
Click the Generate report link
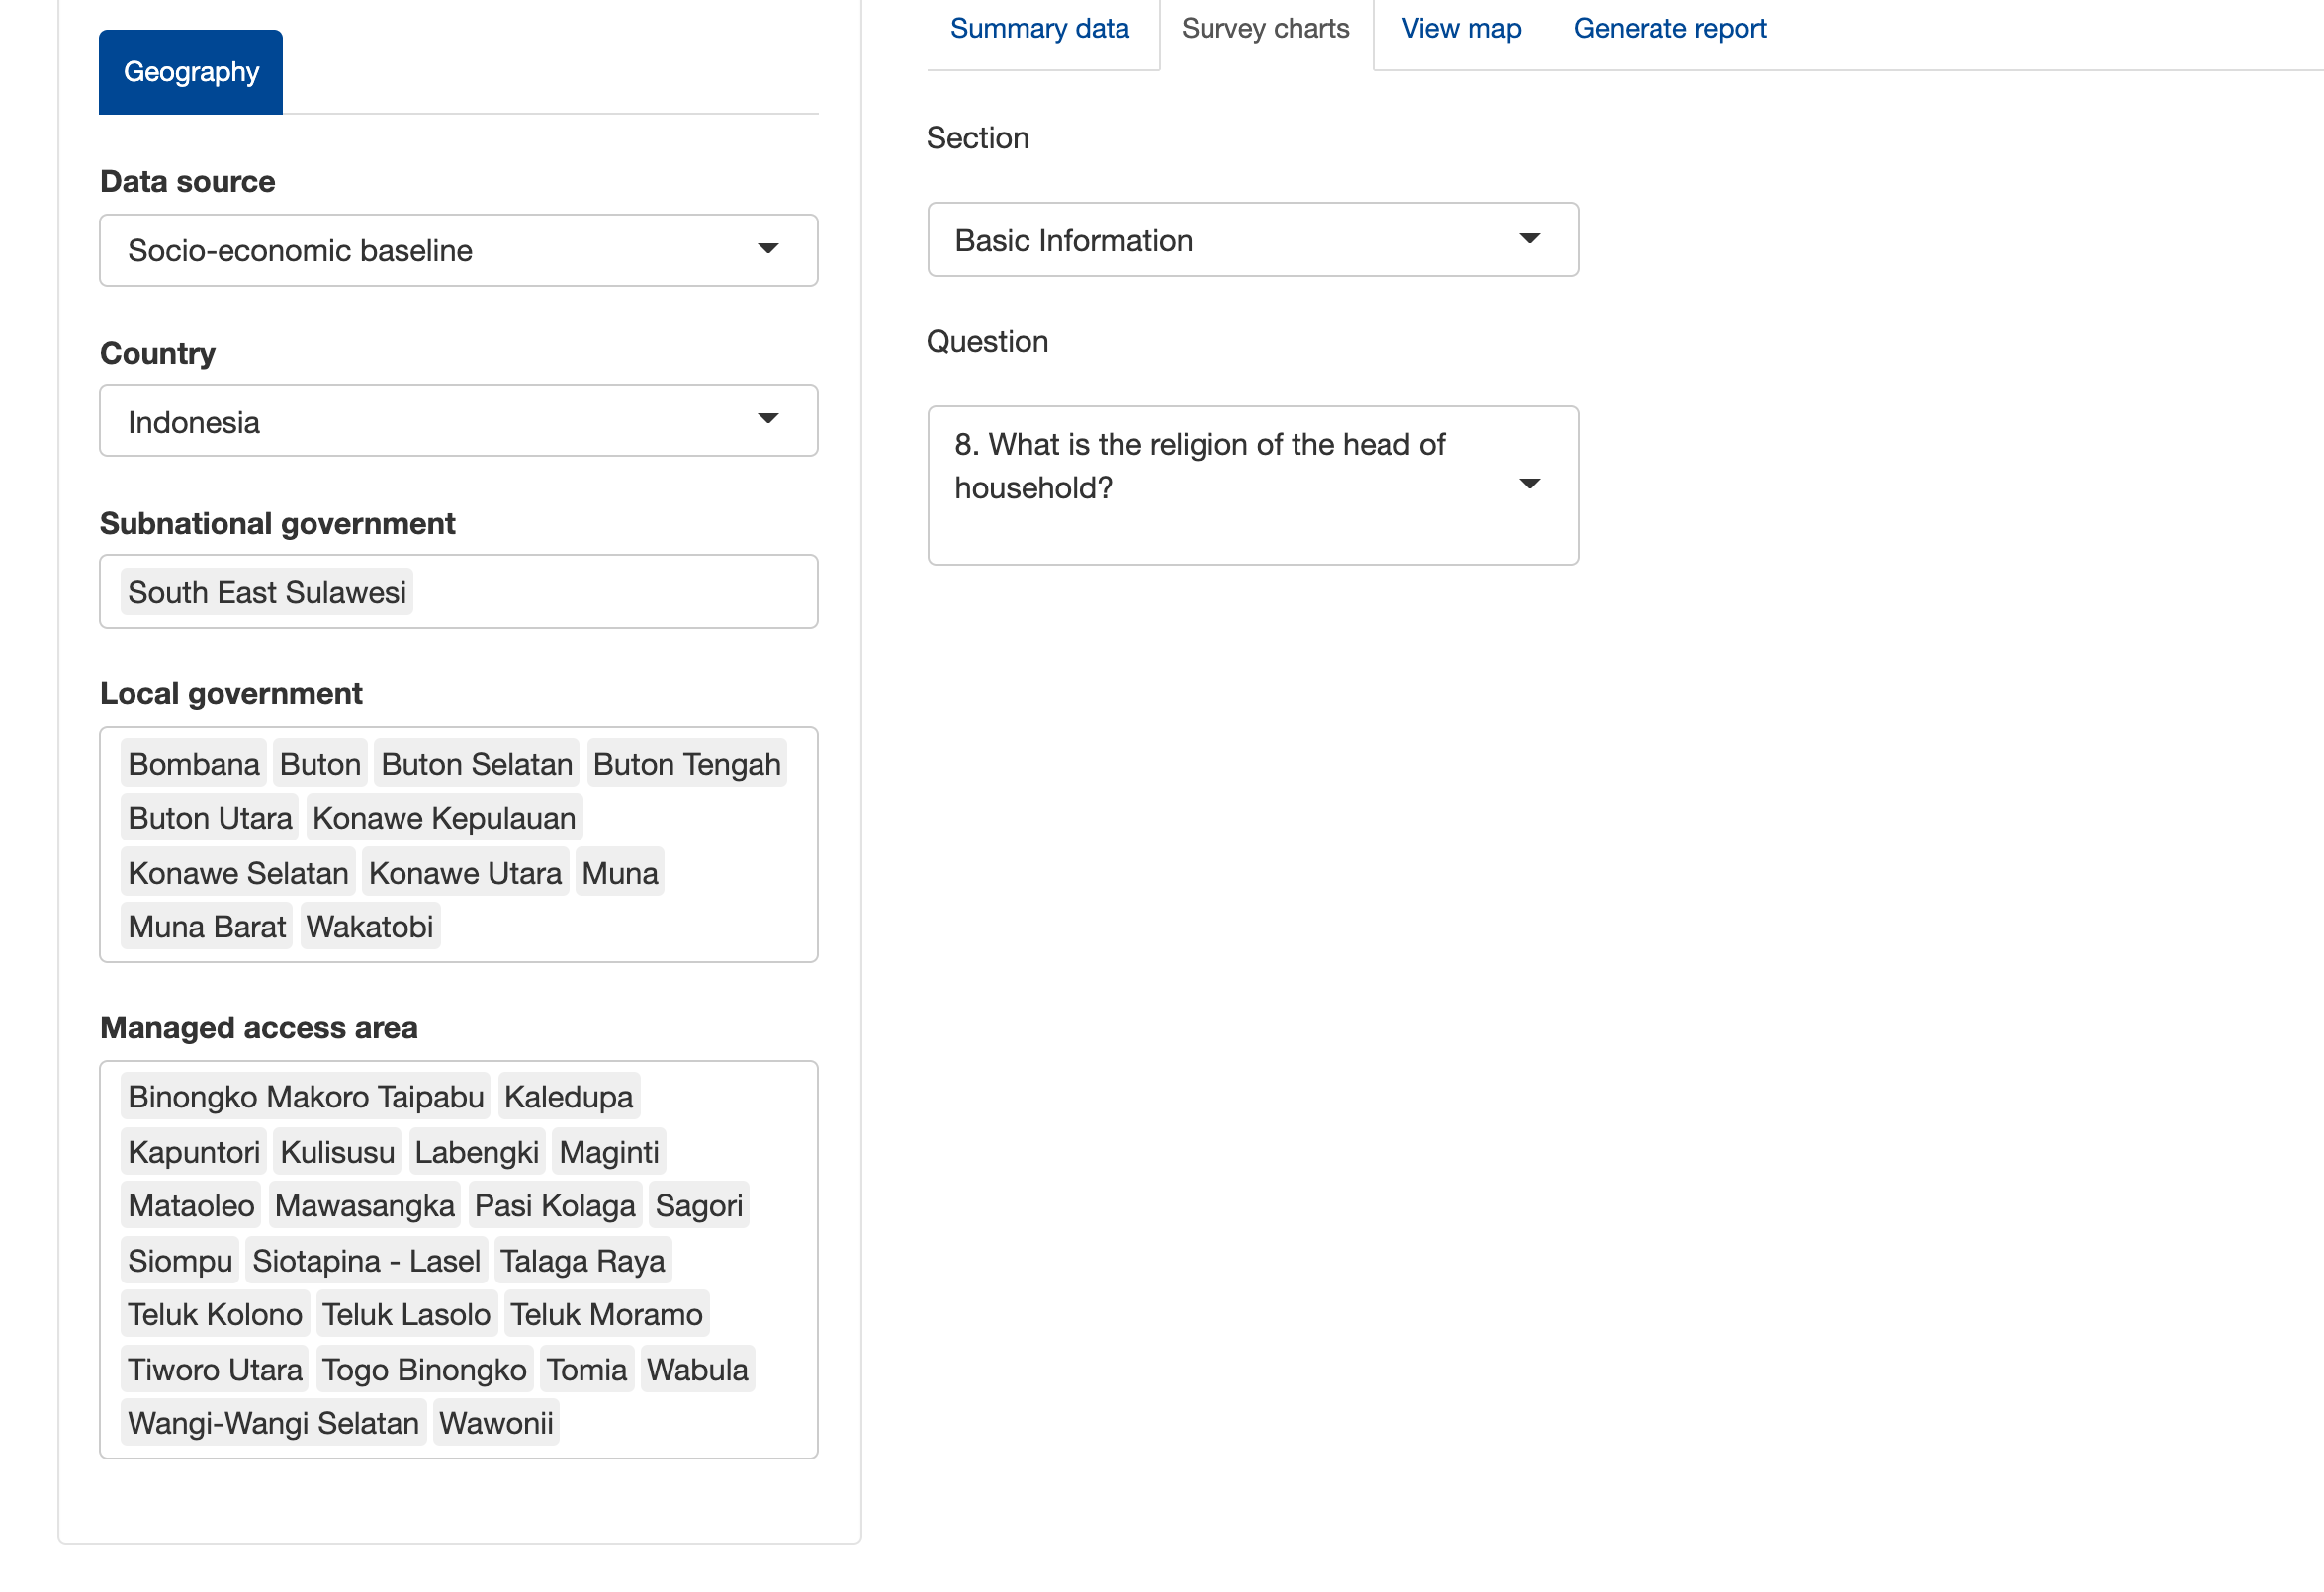pos(1669,28)
